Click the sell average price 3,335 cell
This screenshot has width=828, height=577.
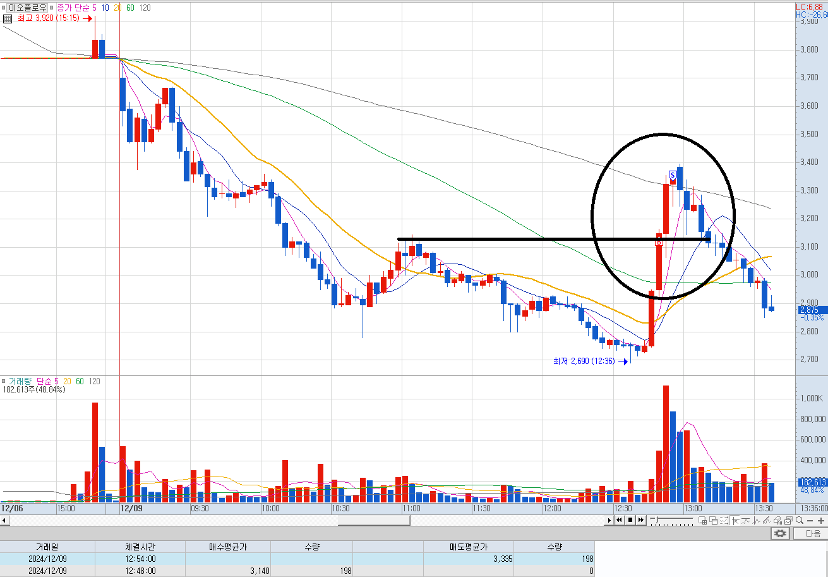coord(469,559)
